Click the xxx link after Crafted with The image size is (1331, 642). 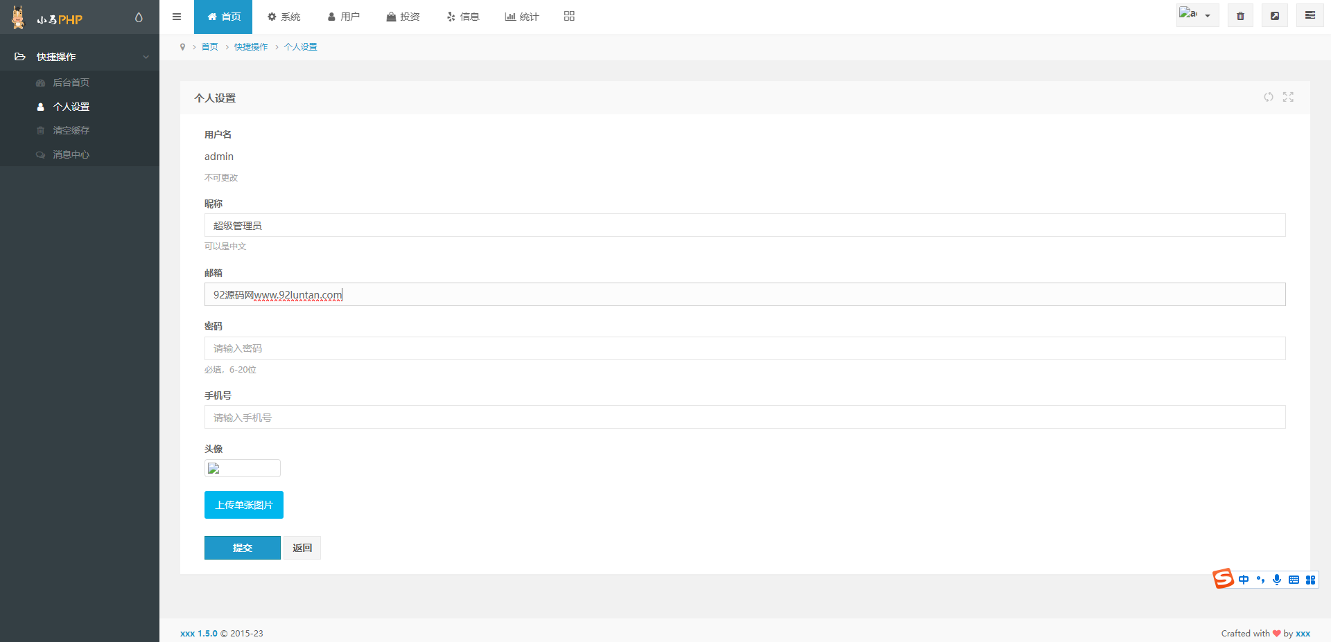(x=1303, y=634)
